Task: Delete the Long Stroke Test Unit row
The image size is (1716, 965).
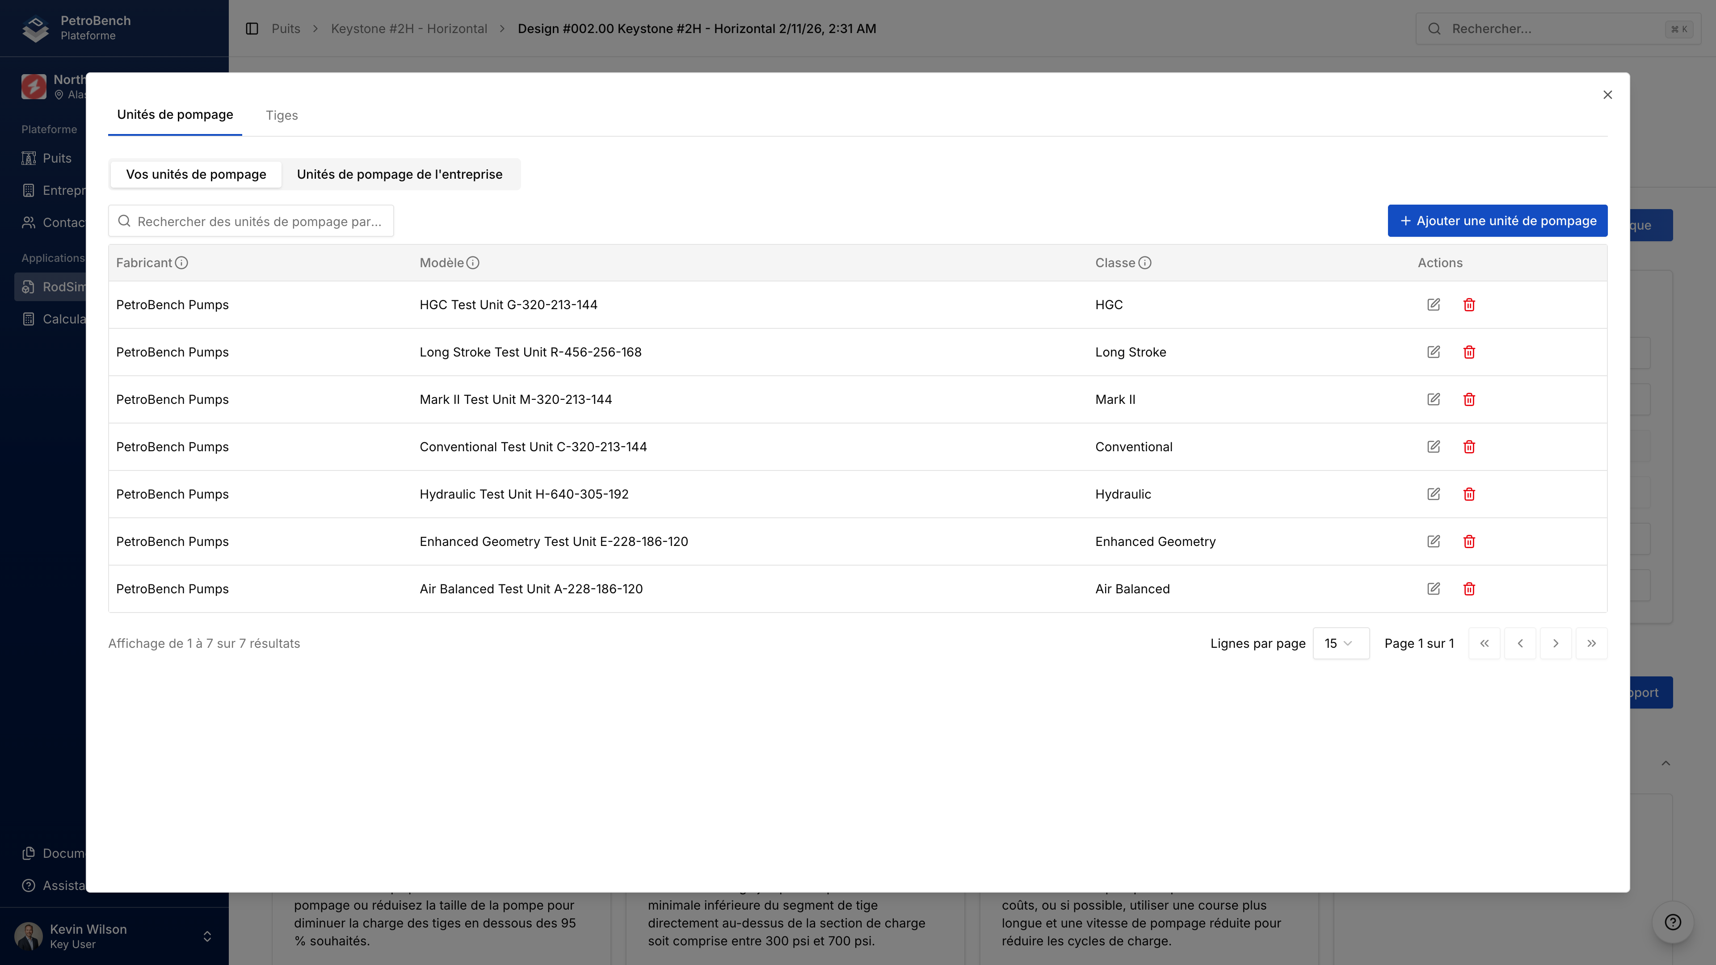Action: coord(1469,352)
